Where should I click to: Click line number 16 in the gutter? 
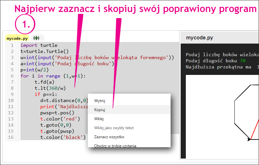[x=11, y=137]
